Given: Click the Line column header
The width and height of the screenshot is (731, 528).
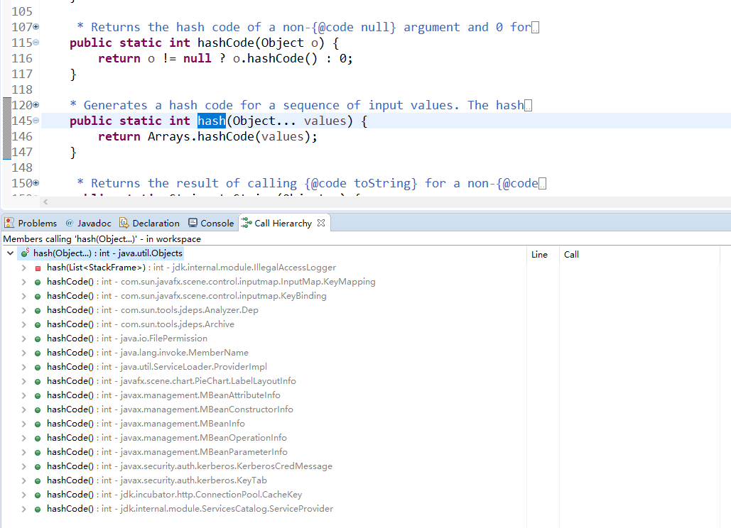Looking at the screenshot, I should tap(543, 255).
